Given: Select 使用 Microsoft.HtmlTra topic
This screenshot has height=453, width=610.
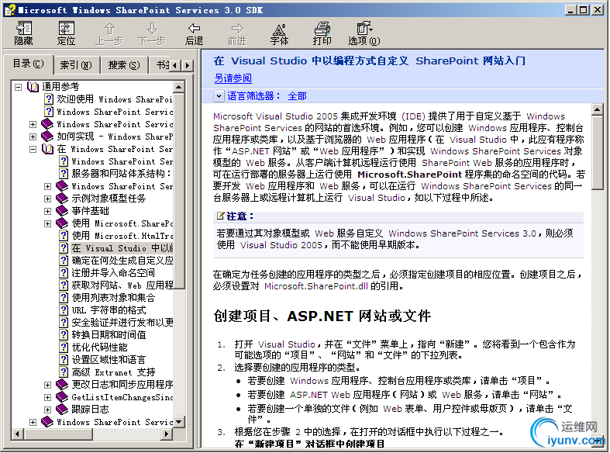Looking at the screenshot, I should (122, 236).
